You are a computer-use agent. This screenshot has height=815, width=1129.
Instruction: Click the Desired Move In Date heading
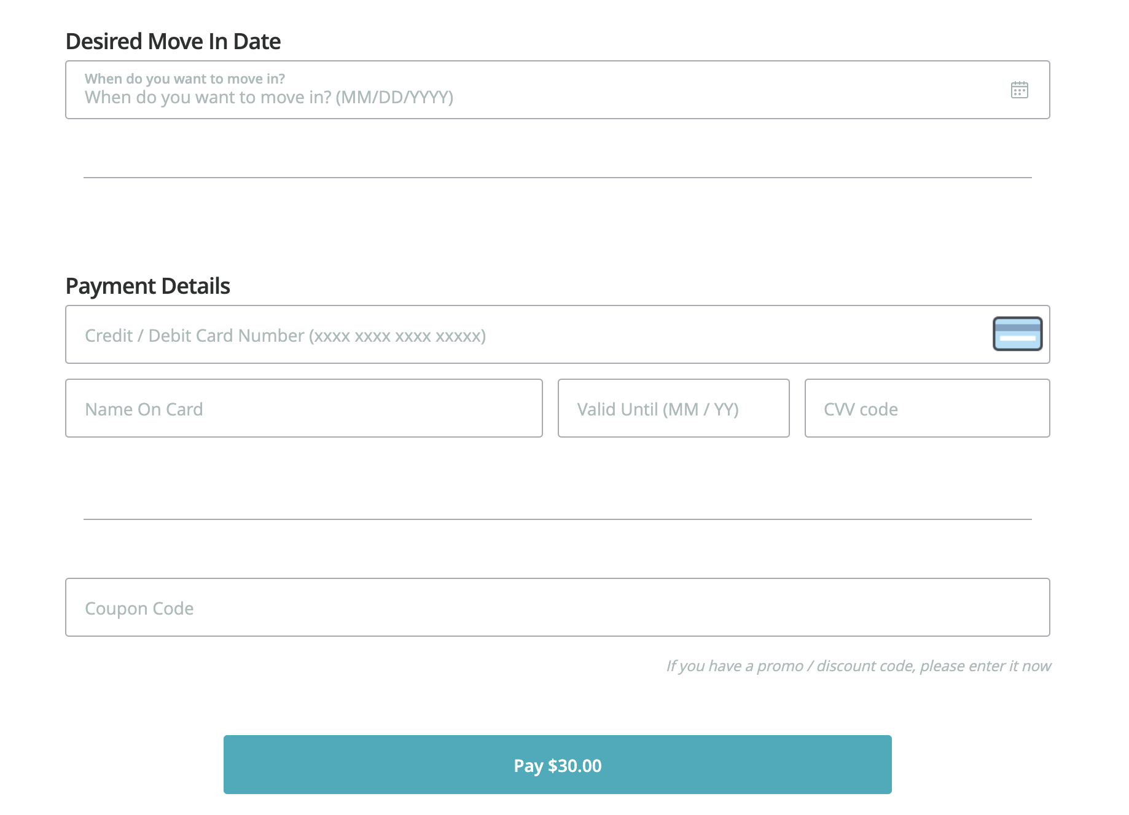coord(173,41)
